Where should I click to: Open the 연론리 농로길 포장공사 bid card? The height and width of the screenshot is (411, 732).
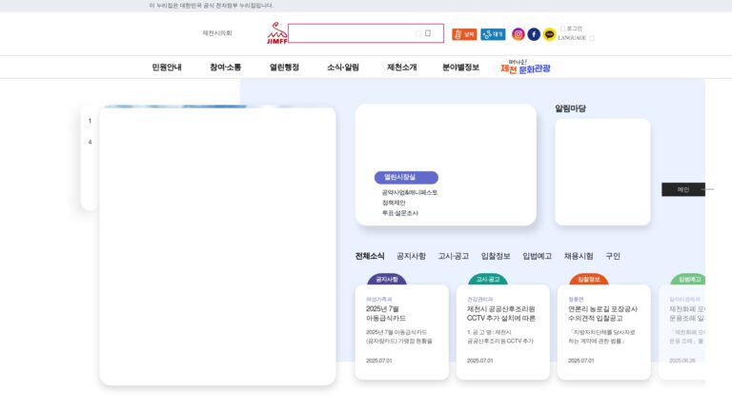pos(603,332)
